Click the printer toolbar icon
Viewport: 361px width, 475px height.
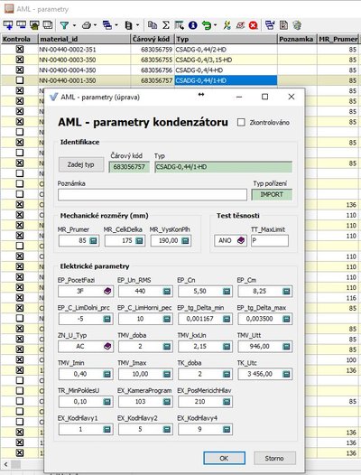coord(87,25)
